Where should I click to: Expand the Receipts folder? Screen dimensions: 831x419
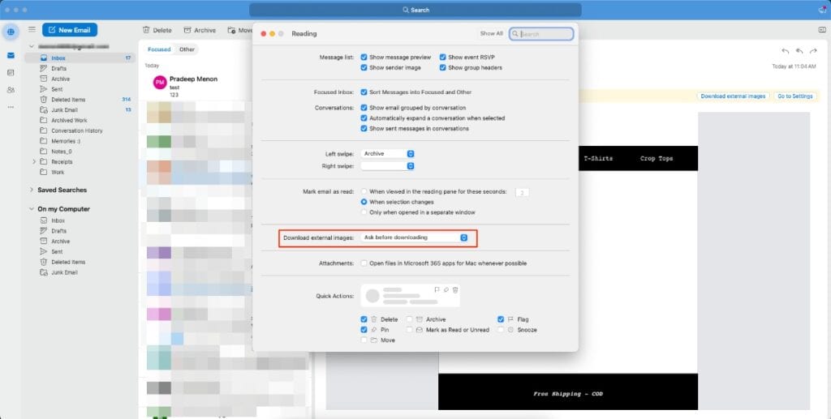[x=34, y=162]
